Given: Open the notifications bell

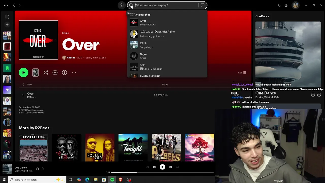Looking at the screenshot, I should click(x=279, y=5).
